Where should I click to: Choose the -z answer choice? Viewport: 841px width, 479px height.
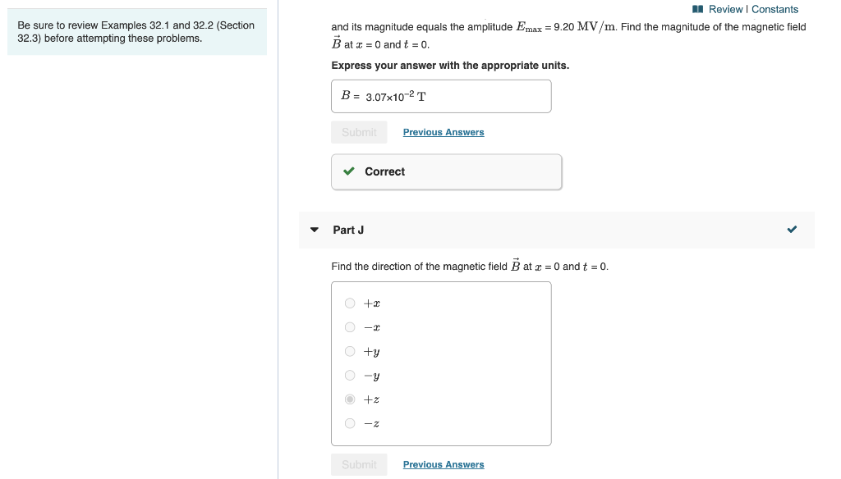pos(349,423)
